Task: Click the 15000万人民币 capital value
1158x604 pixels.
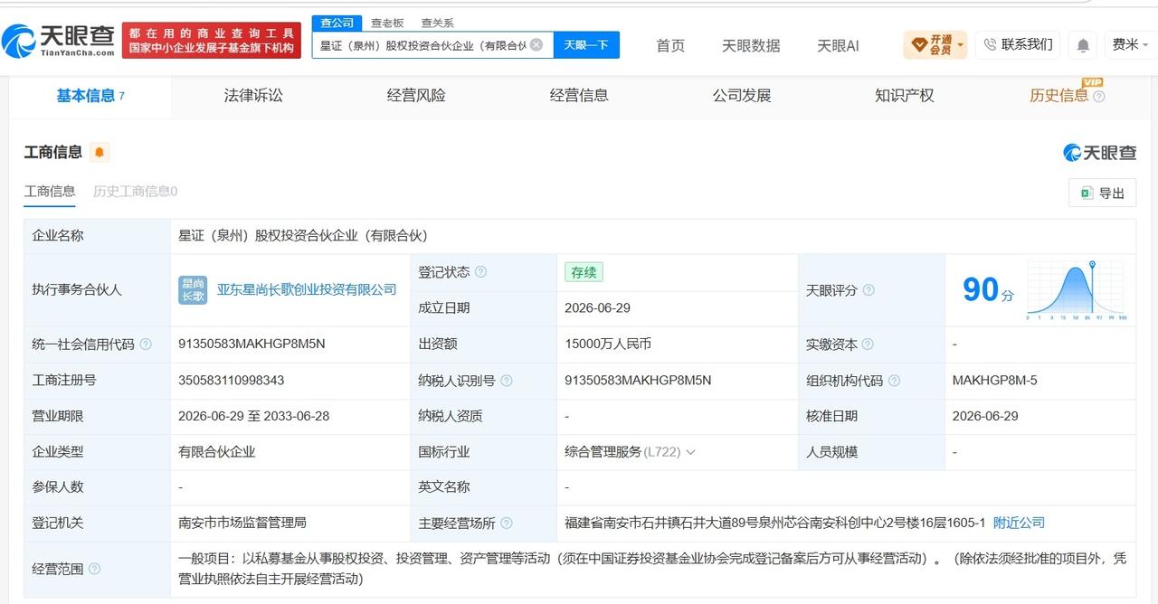Action: click(x=608, y=344)
